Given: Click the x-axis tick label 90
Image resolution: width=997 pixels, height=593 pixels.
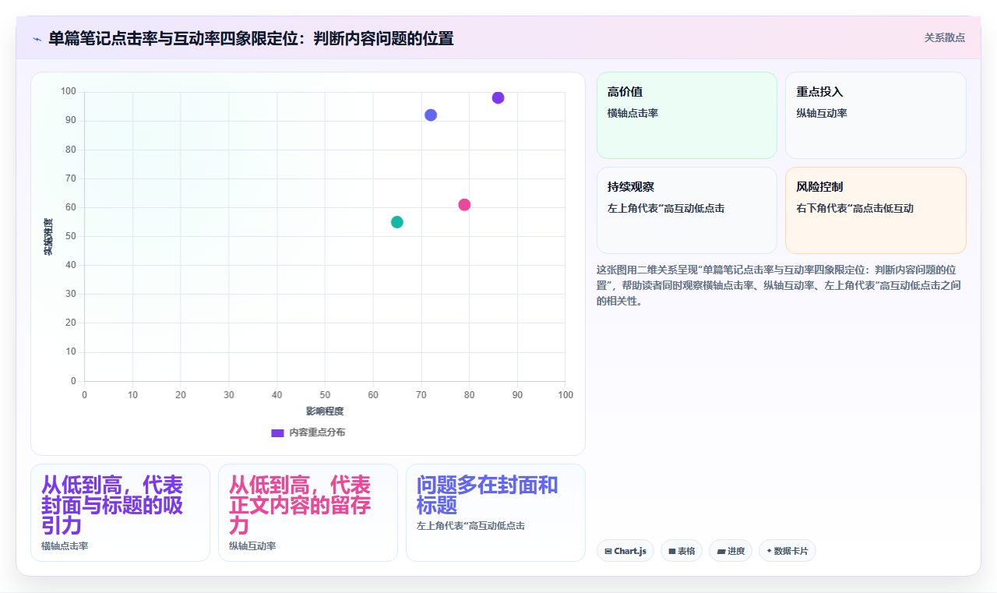Looking at the screenshot, I should point(517,395).
